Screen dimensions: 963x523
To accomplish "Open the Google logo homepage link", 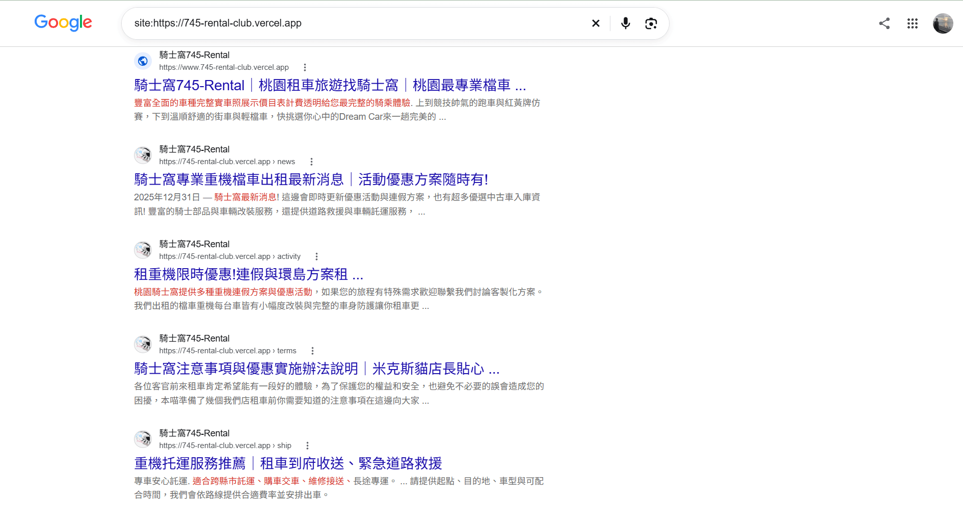I will (x=63, y=22).
